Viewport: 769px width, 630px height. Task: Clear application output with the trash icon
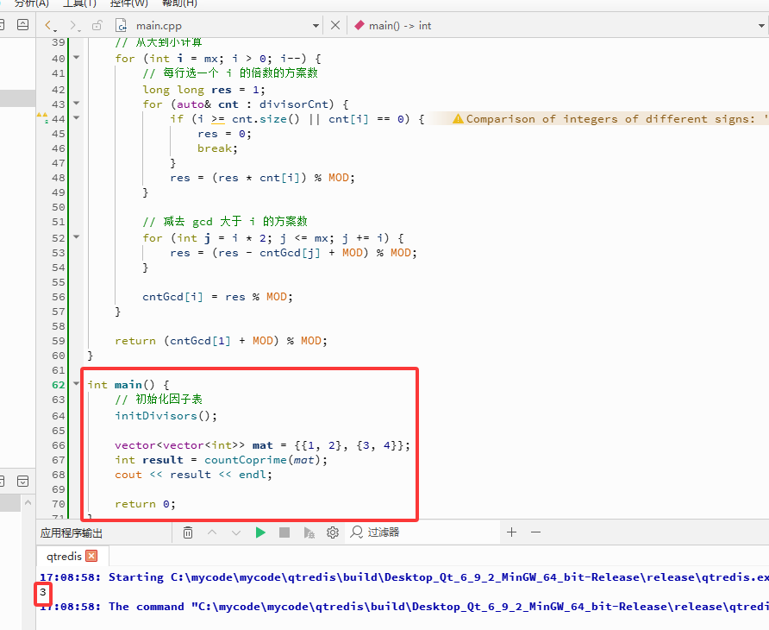[x=188, y=532]
